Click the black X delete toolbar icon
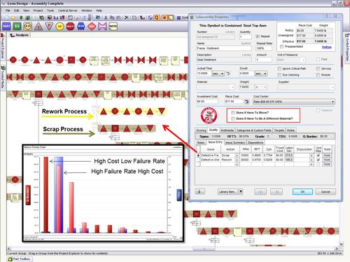Screen dimensions: 350x262 [126, 18]
